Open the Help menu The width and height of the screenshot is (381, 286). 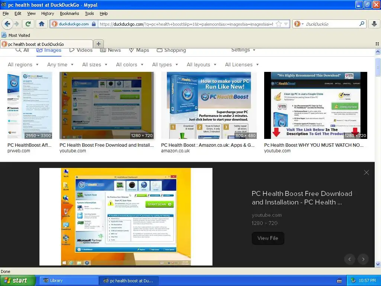(x=103, y=13)
